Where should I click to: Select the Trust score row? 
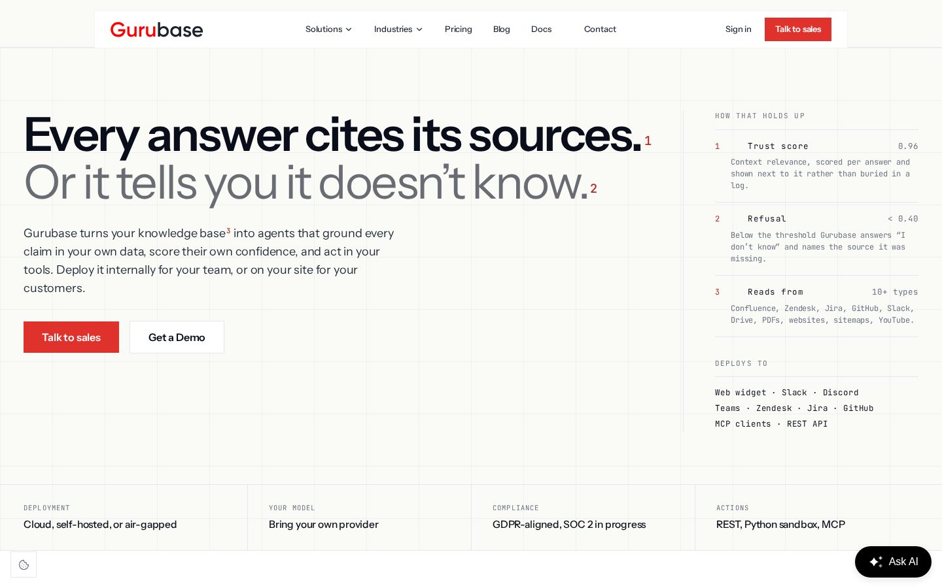click(x=816, y=166)
